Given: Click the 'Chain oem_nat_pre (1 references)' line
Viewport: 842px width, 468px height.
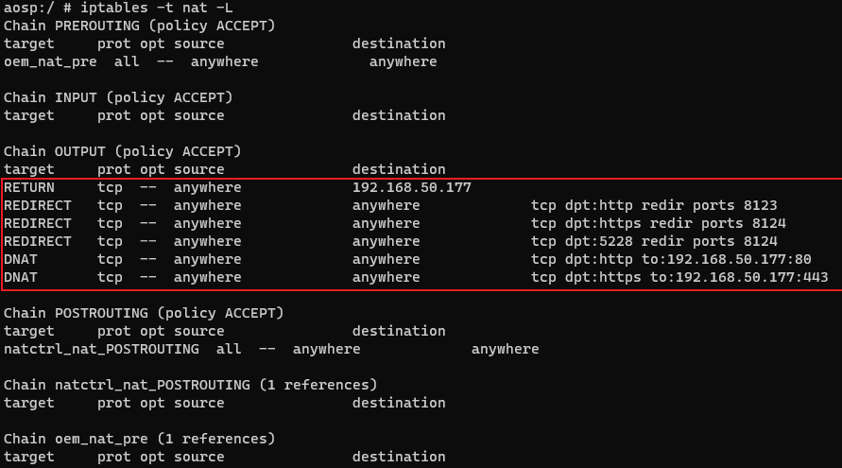Looking at the screenshot, I should [x=140, y=439].
